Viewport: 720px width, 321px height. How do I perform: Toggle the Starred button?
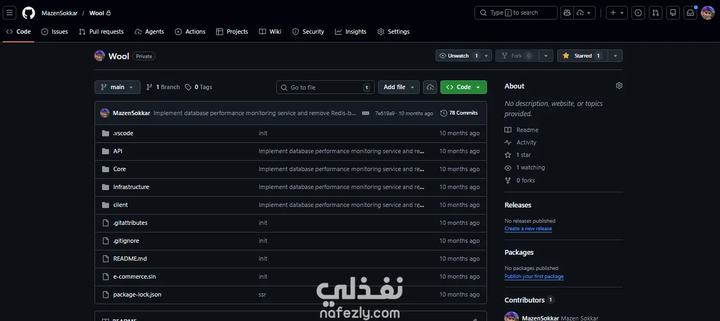coord(582,56)
